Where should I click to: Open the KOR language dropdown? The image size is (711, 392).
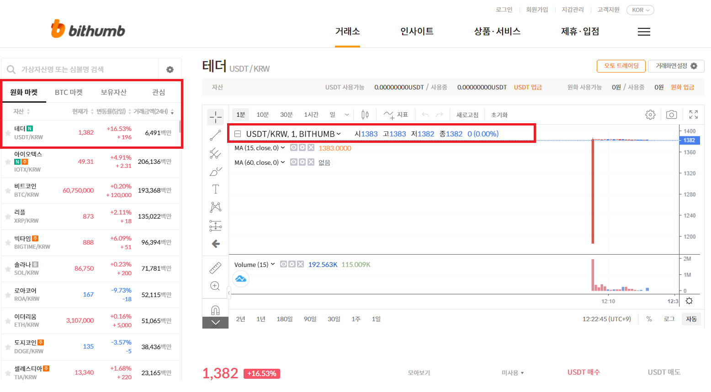pos(640,10)
